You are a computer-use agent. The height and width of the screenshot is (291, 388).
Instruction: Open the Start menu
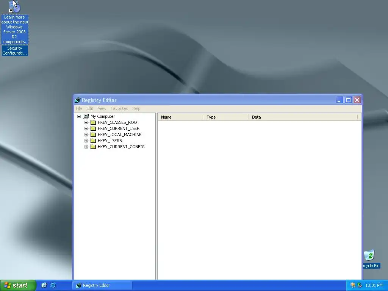18,285
